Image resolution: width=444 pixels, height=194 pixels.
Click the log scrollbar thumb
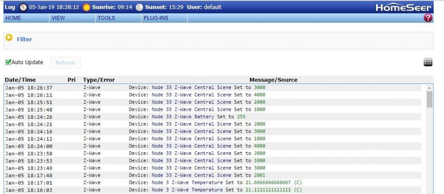[x=429, y=99]
